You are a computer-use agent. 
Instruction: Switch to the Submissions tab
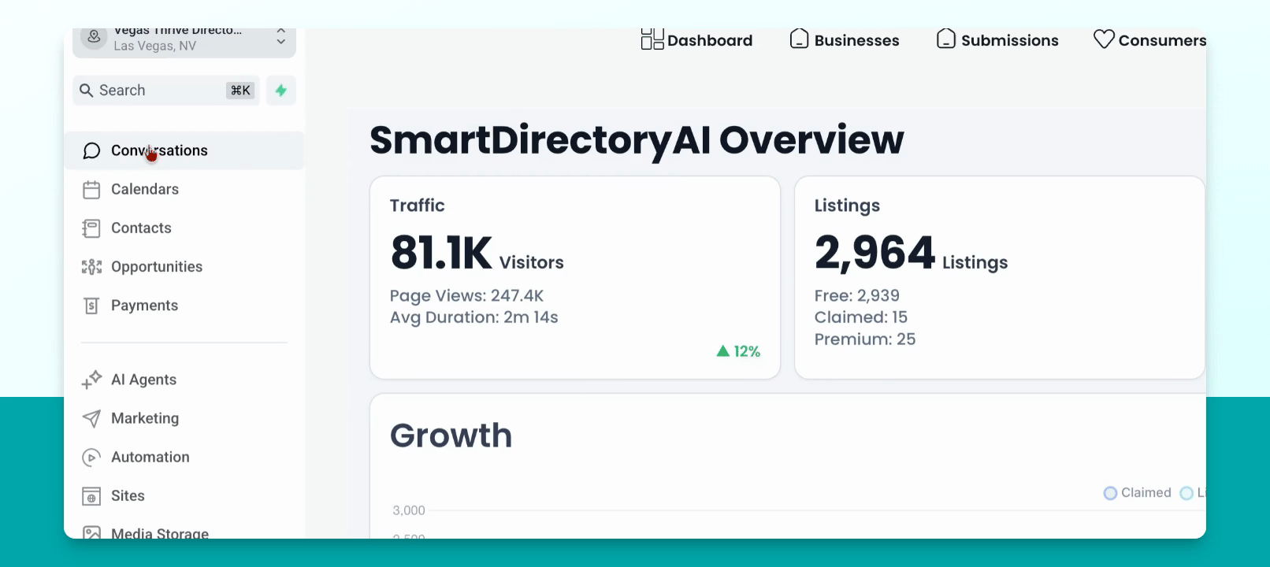point(997,40)
